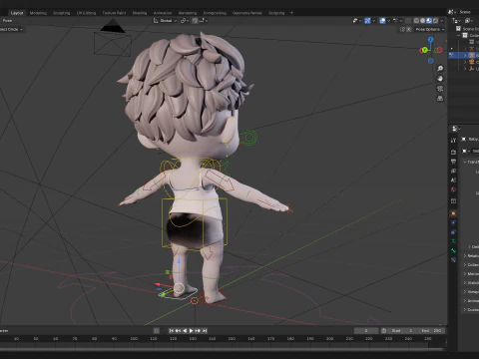
Task: Switch to Modeling workspace tab
Action: (x=38, y=13)
